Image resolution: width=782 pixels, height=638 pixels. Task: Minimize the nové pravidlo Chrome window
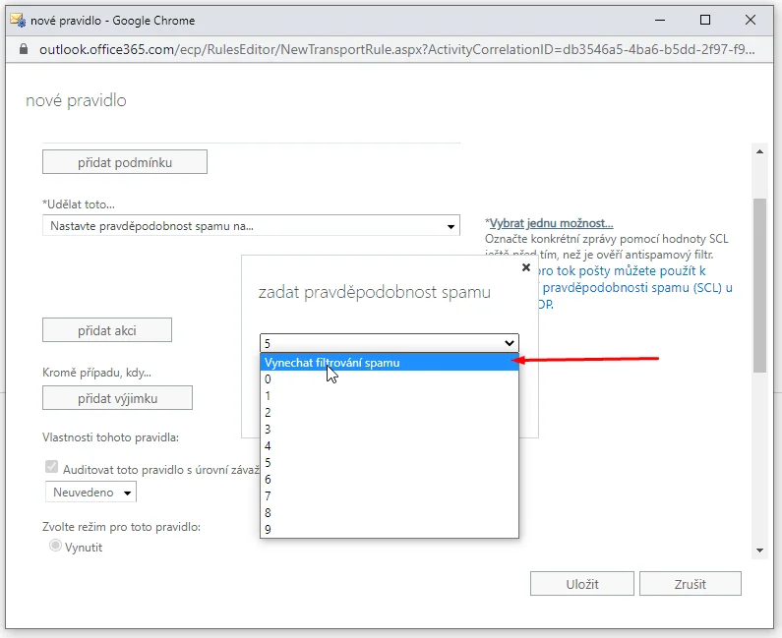660,20
